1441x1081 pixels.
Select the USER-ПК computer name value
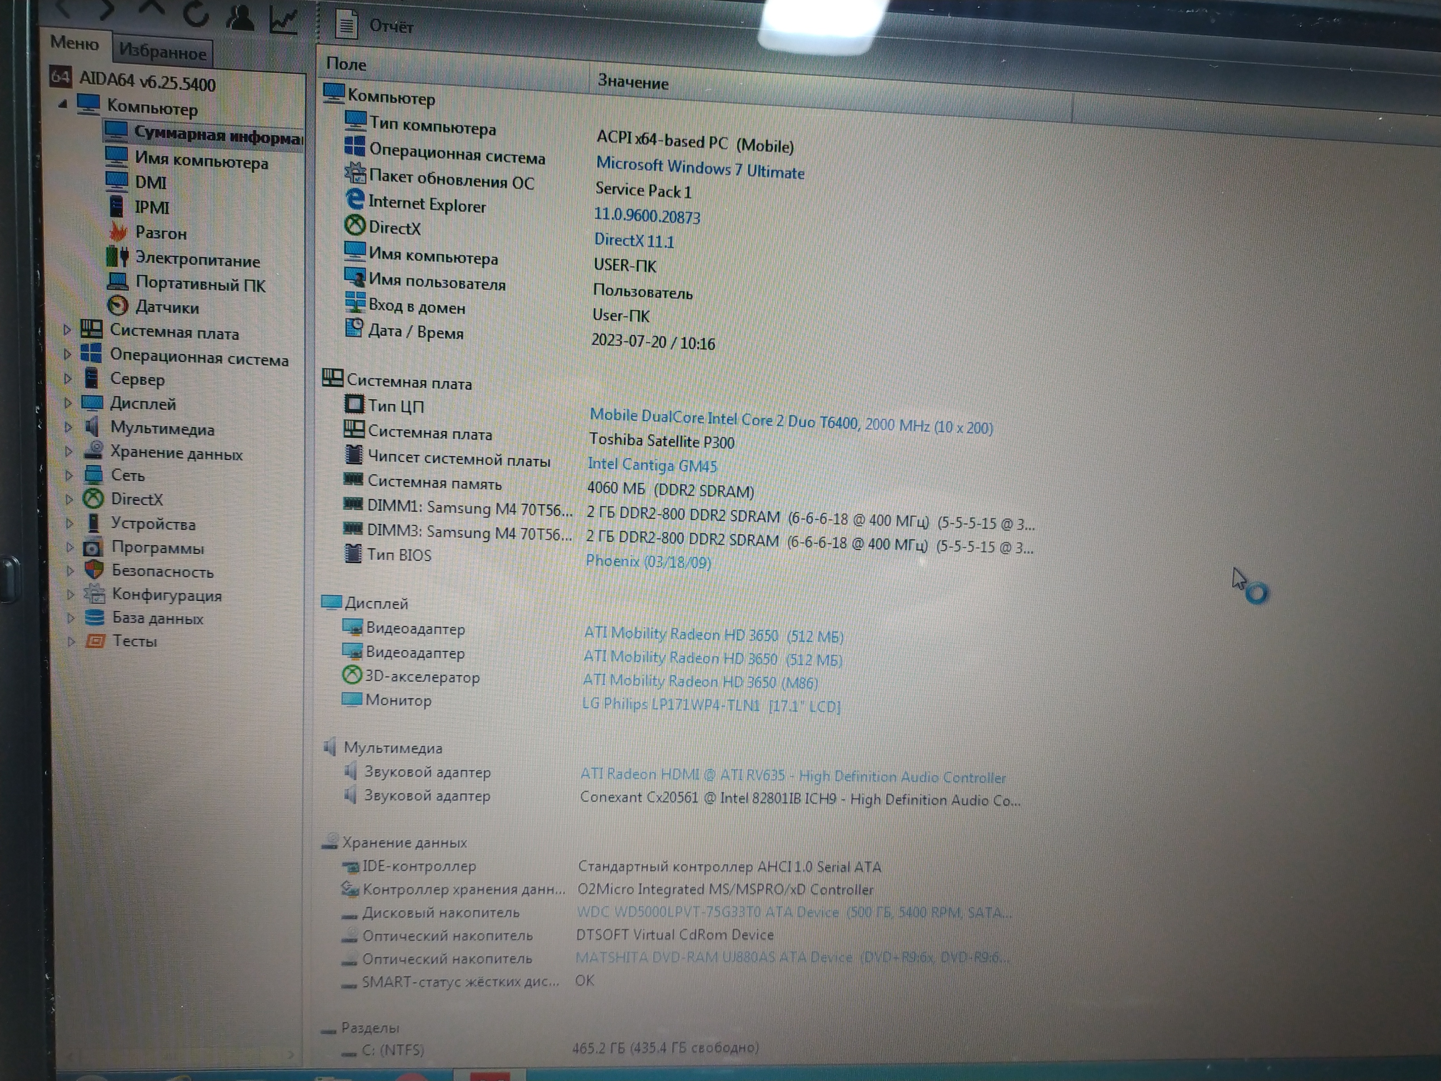click(x=625, y=265)
